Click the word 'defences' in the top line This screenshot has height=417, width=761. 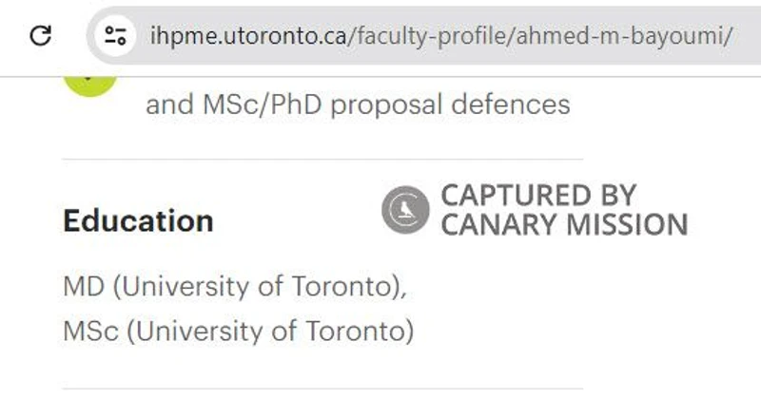[x=511, y=104]
